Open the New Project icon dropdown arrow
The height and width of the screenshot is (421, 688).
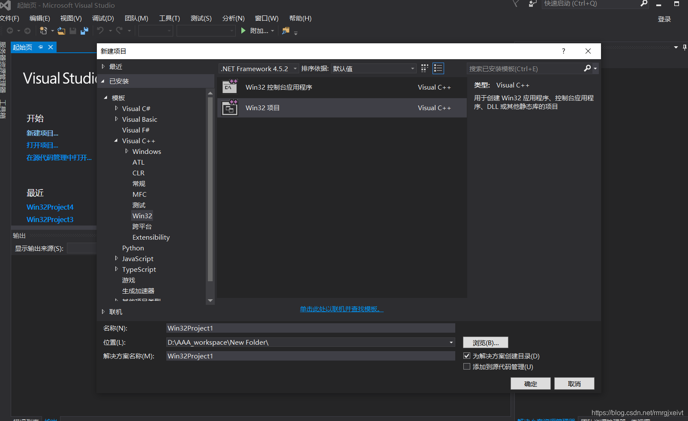[53, 31]
